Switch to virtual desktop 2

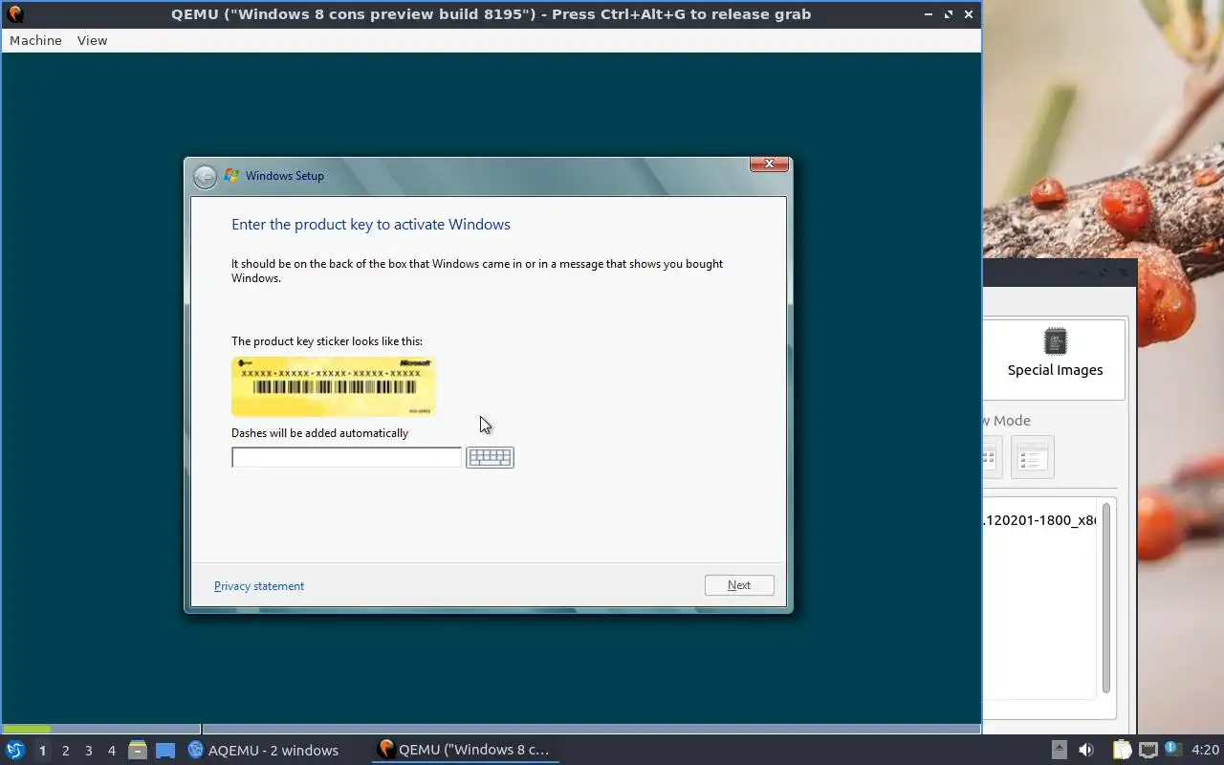coord(66,751)
